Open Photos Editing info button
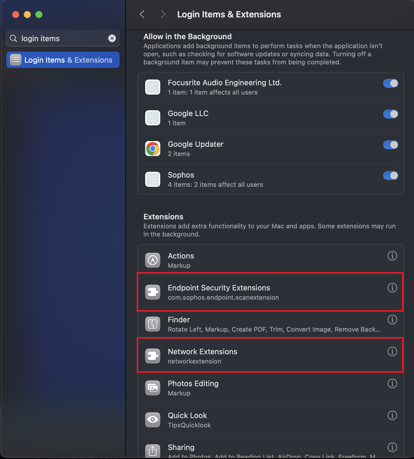The height and width of the screenshot is (459, 414). [392, 384]
